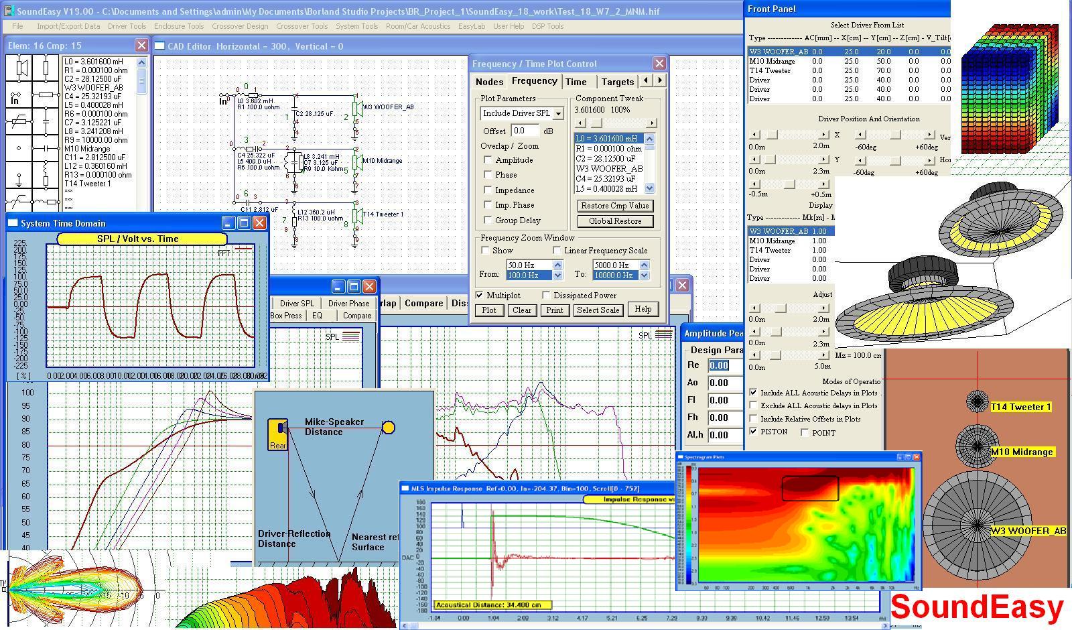Click scroll-up arrow of Component Tweak list

pos(649,139)
